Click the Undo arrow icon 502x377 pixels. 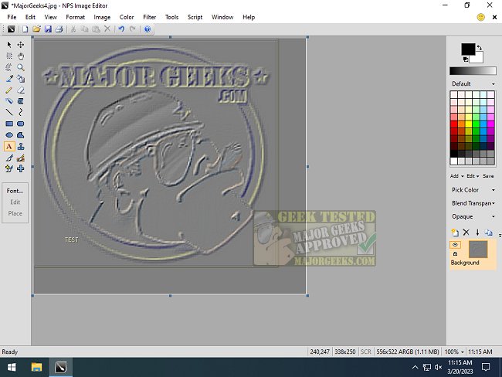(121, 29)
